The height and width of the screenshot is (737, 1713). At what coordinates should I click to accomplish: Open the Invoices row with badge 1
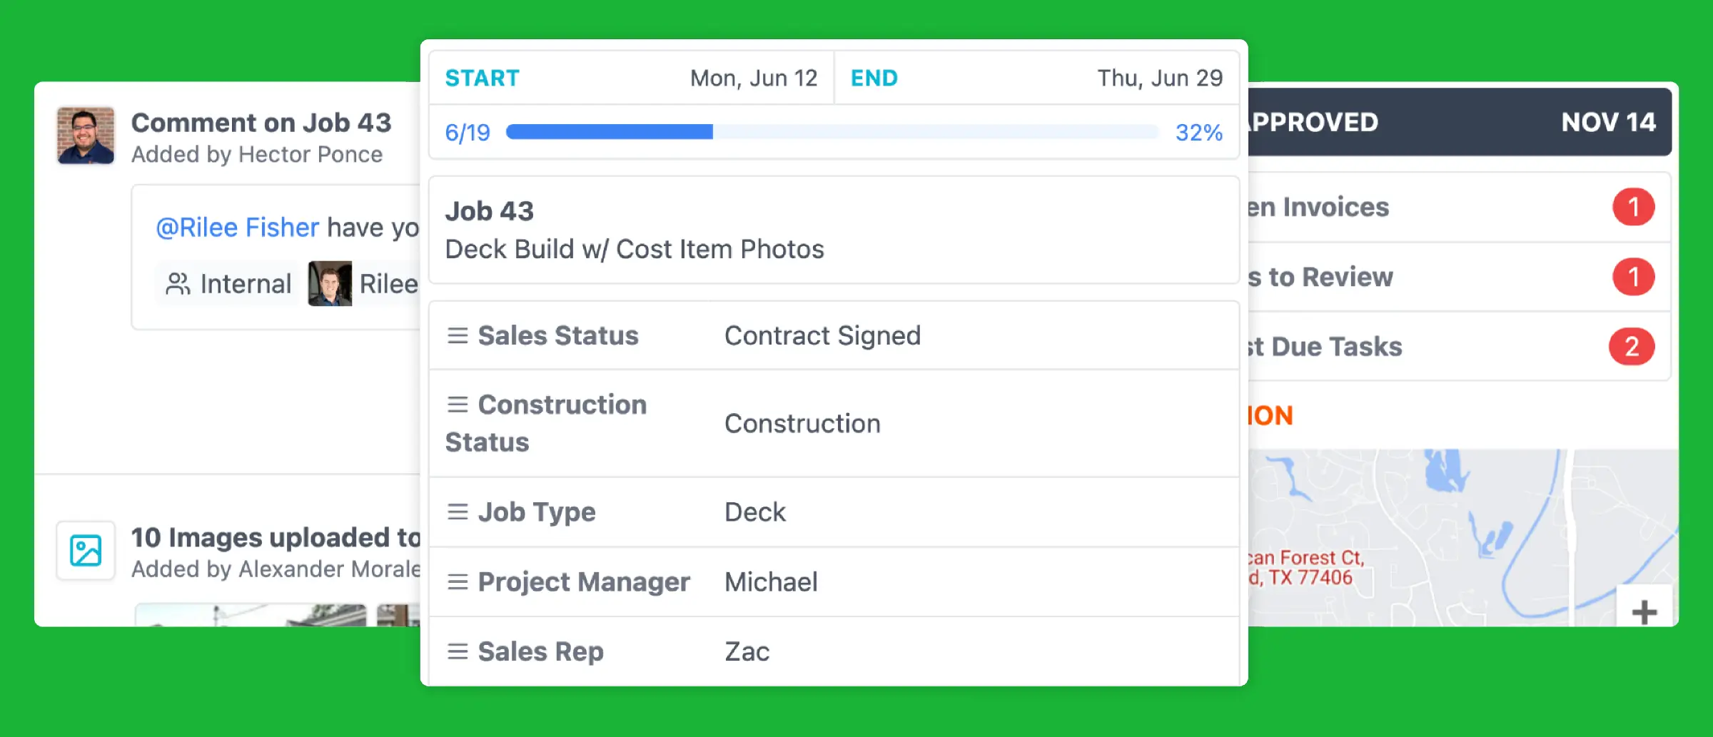(x=1456, y=207)
